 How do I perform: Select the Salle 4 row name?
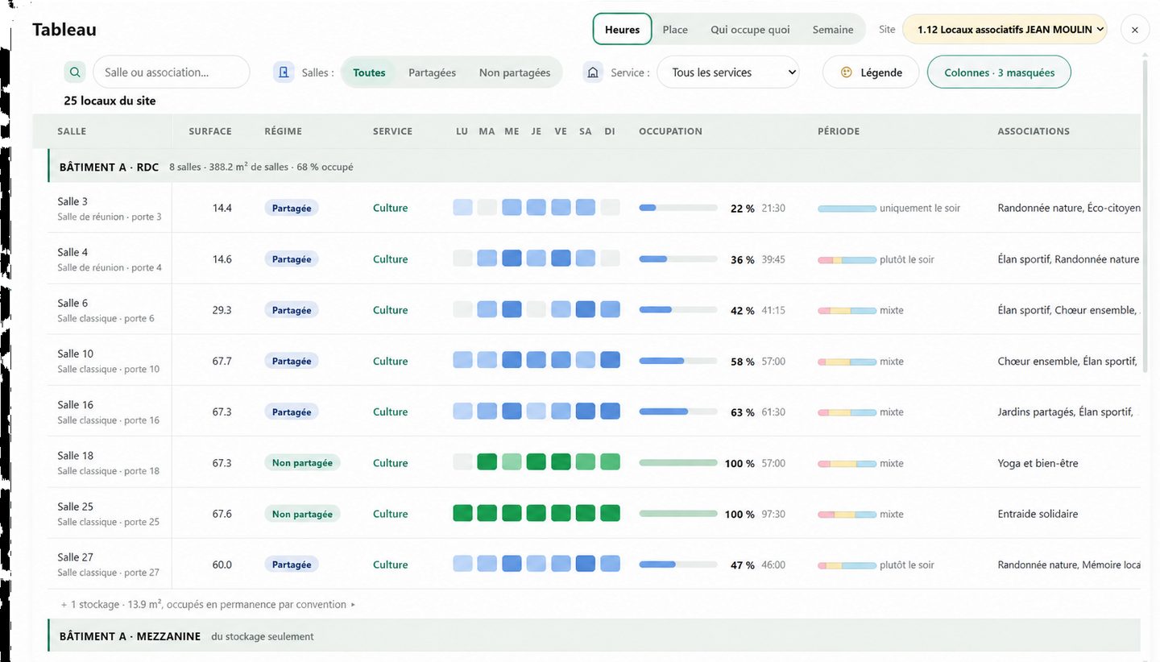click(x=72, y=252)
